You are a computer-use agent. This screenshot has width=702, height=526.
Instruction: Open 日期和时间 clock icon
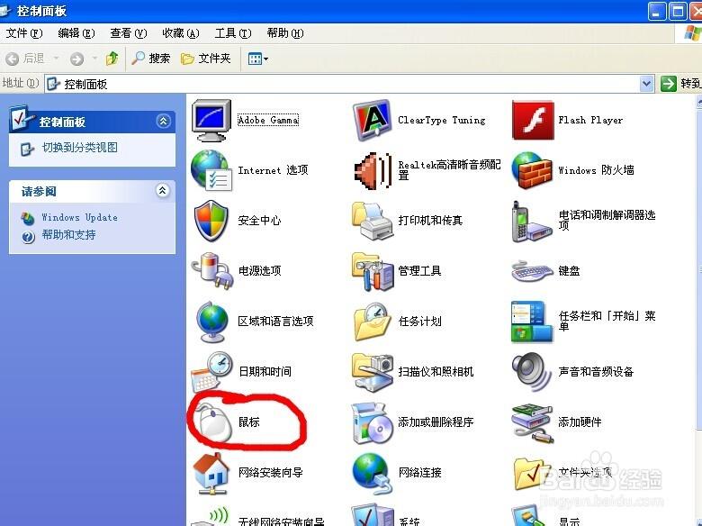(x=212, y=371)
